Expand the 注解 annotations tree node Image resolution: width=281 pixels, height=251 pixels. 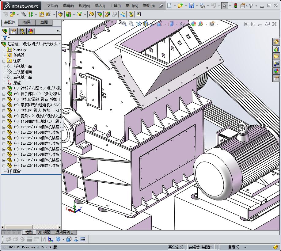coord(4,61)
